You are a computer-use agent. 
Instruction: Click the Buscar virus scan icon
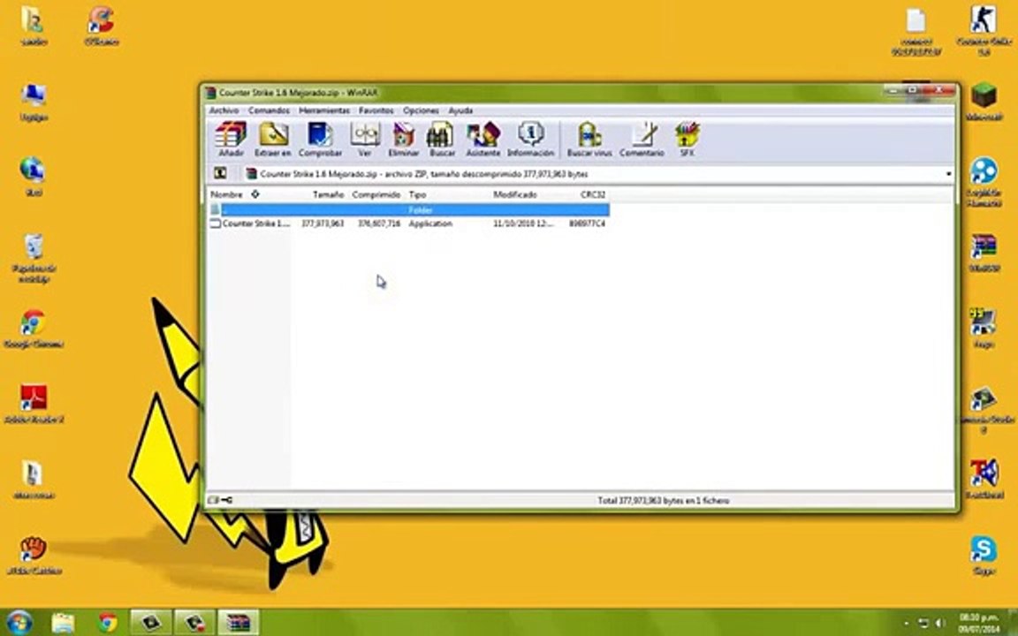[589, 139]
